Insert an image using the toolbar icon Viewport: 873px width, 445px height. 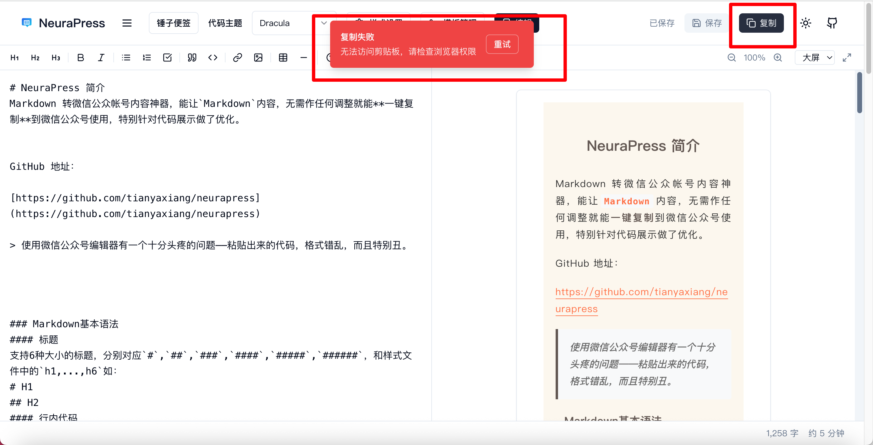258,58
